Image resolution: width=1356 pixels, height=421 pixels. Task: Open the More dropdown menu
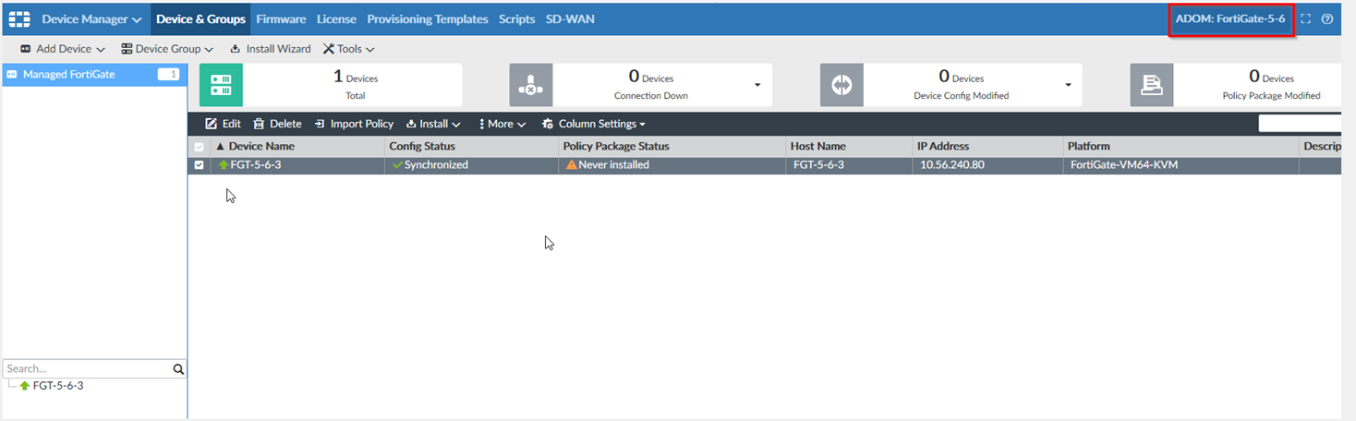(502, 124)
